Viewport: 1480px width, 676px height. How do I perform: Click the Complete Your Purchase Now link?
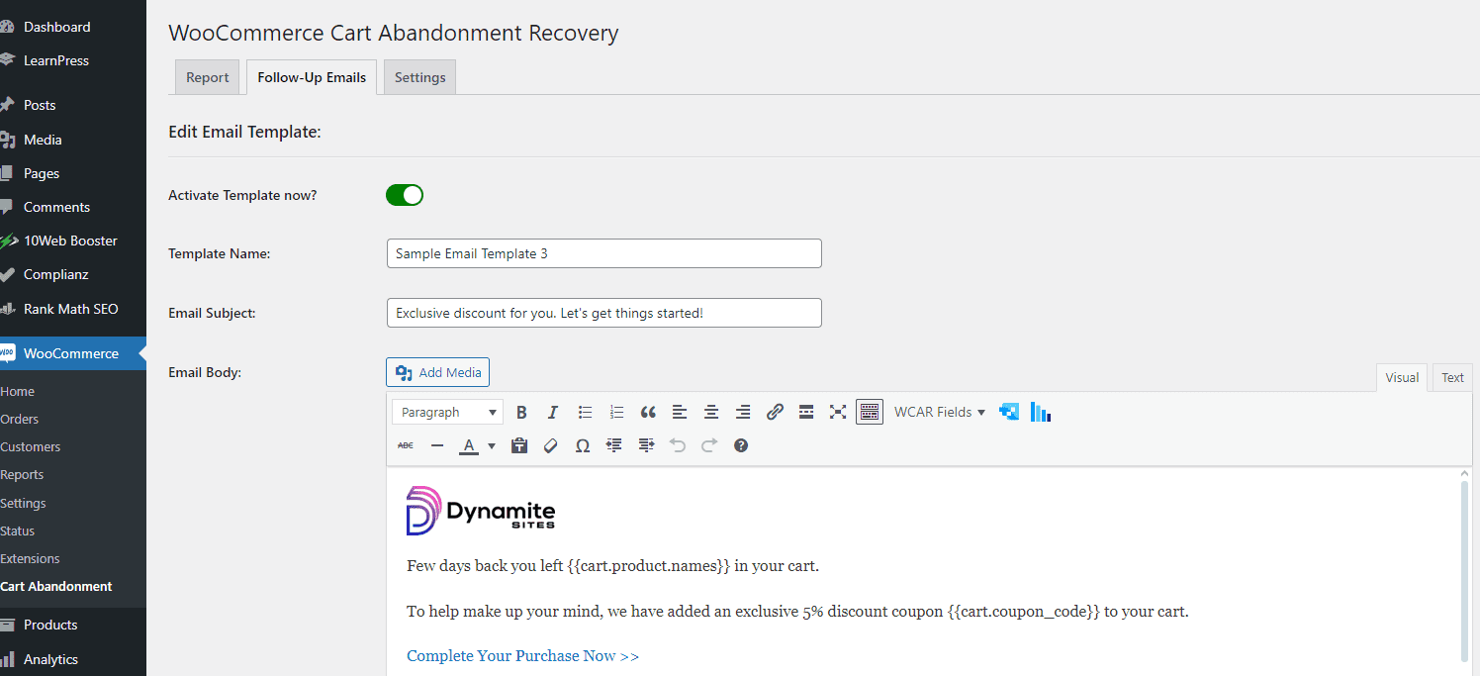pyautogui.click(x=522, y=656)
